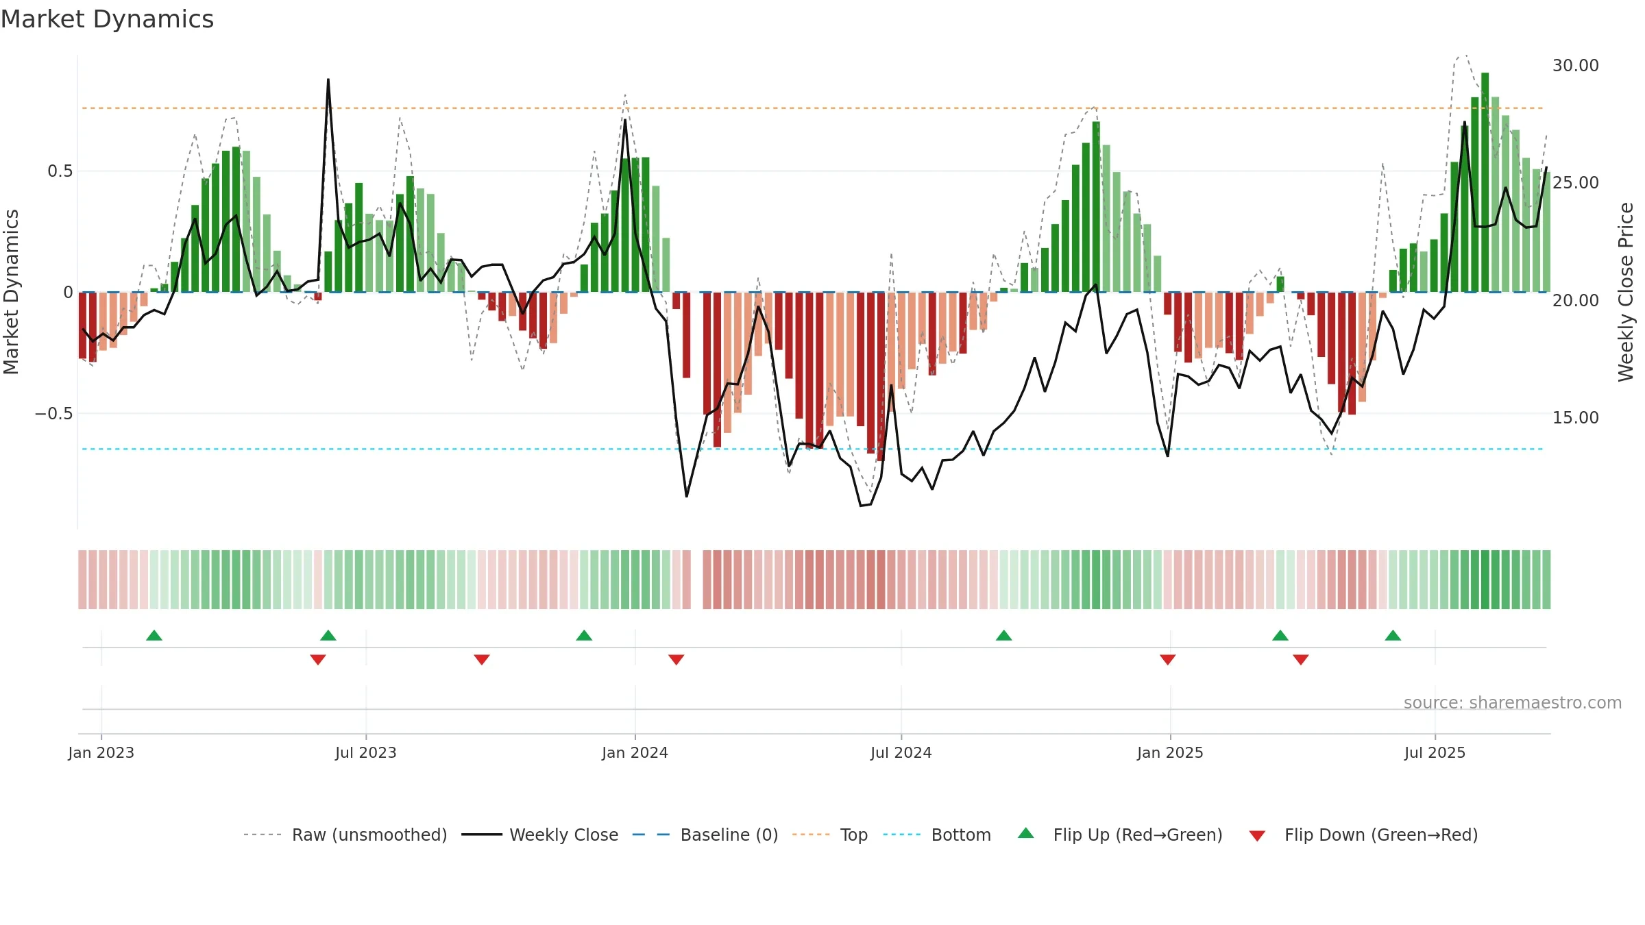Click the weekly close price spike before Jul 2023
Screen dimensions: 1645x925
pos(328,81)
